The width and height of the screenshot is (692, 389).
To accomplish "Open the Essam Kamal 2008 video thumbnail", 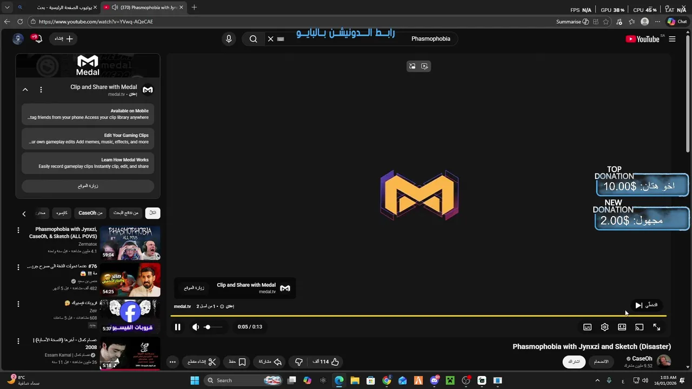I will tap(130, 354).
